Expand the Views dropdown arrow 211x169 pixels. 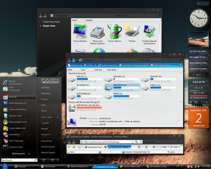tap(95, 65)
